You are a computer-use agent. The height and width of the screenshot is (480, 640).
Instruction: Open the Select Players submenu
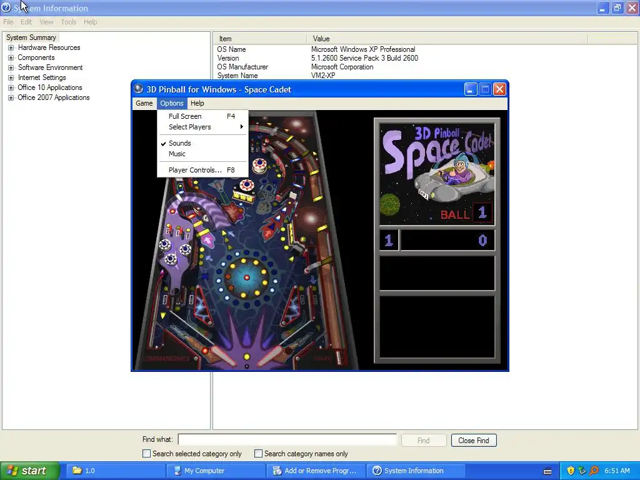(203, 127)
